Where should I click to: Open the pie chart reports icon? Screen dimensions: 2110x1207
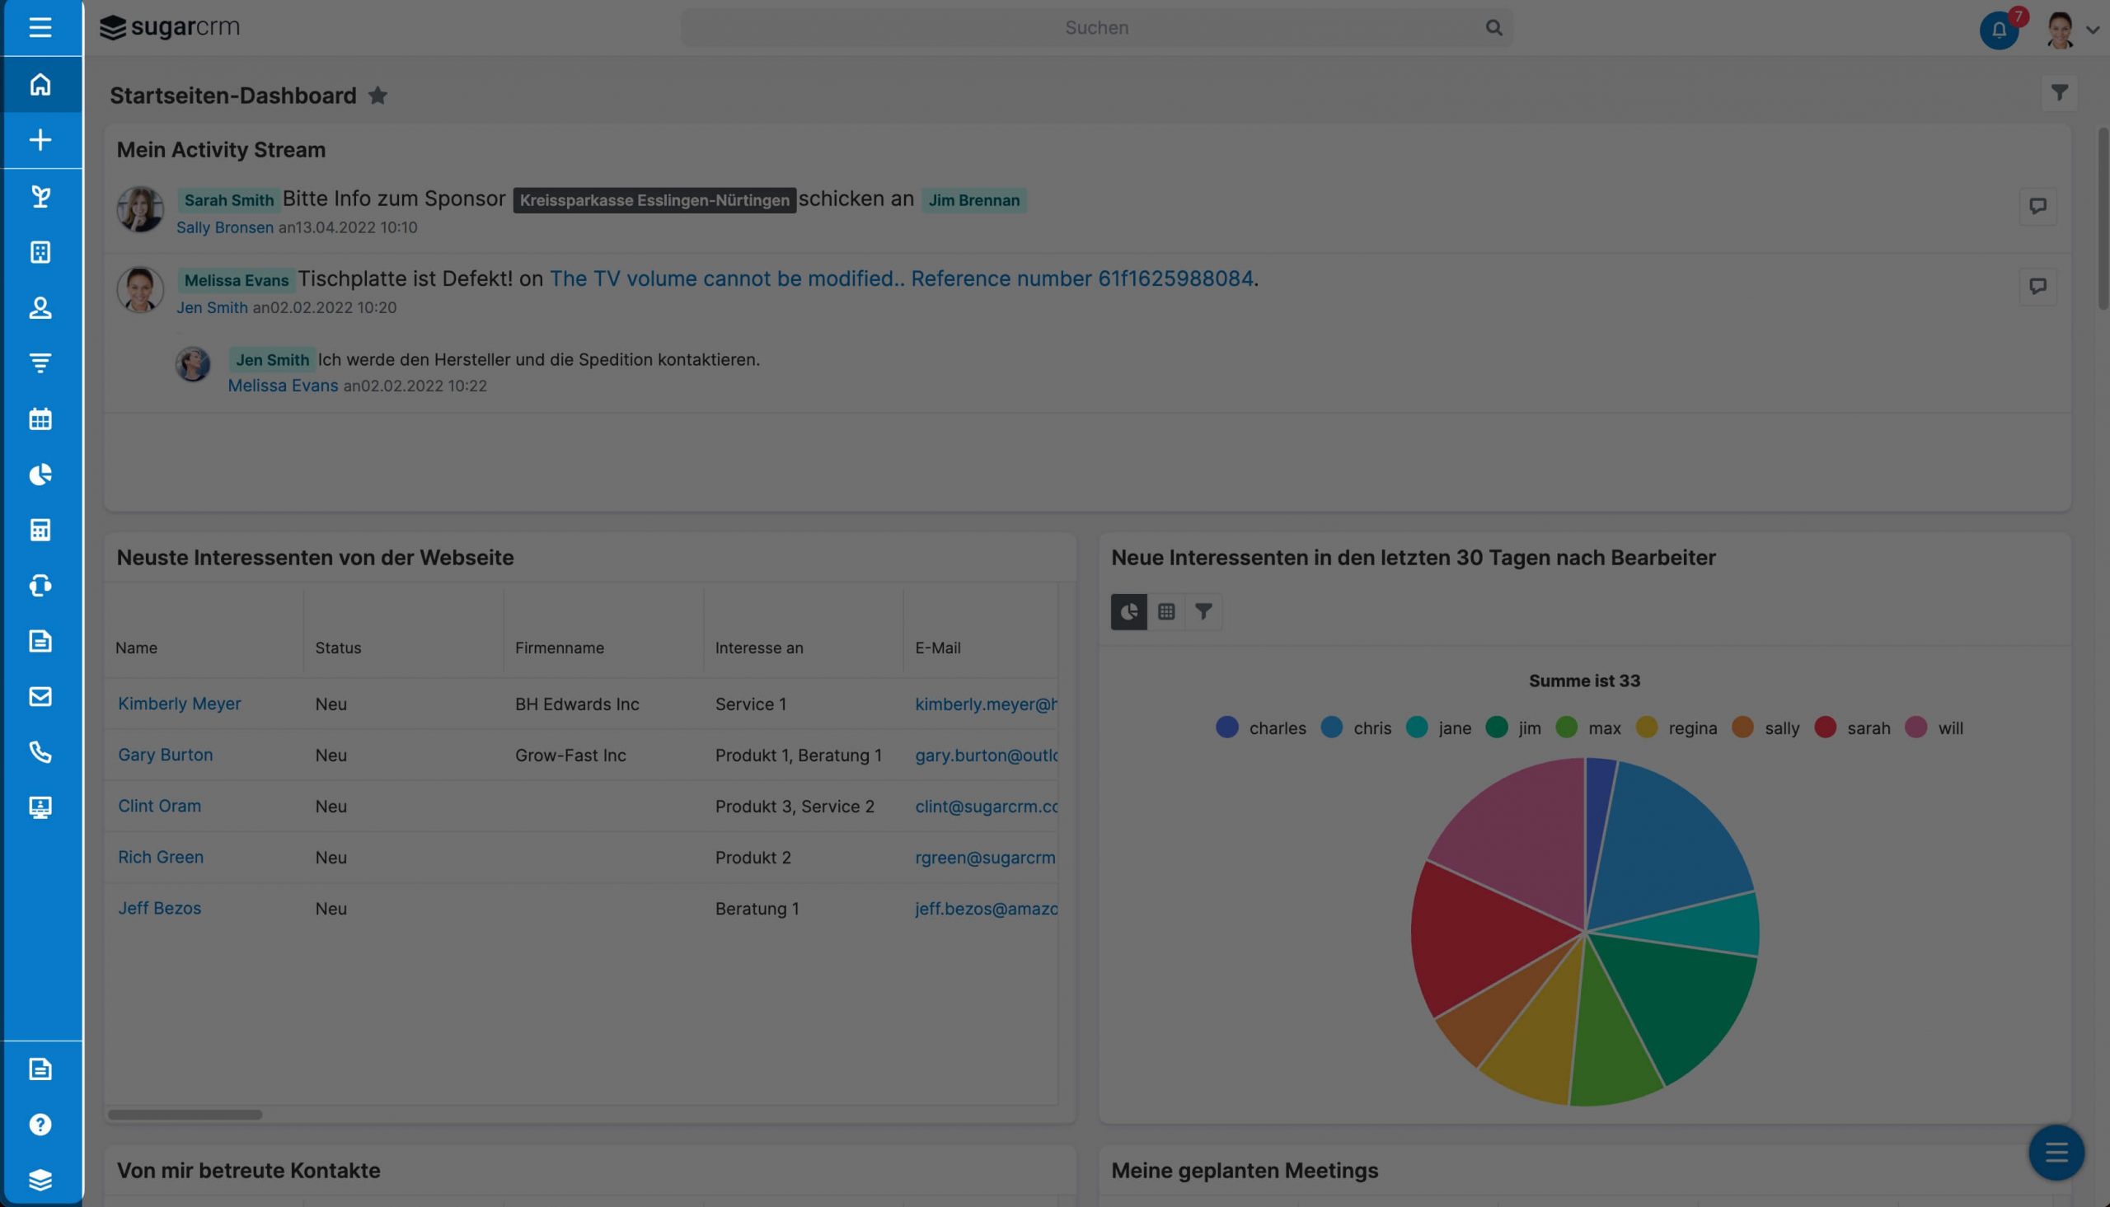pos(40,475)
